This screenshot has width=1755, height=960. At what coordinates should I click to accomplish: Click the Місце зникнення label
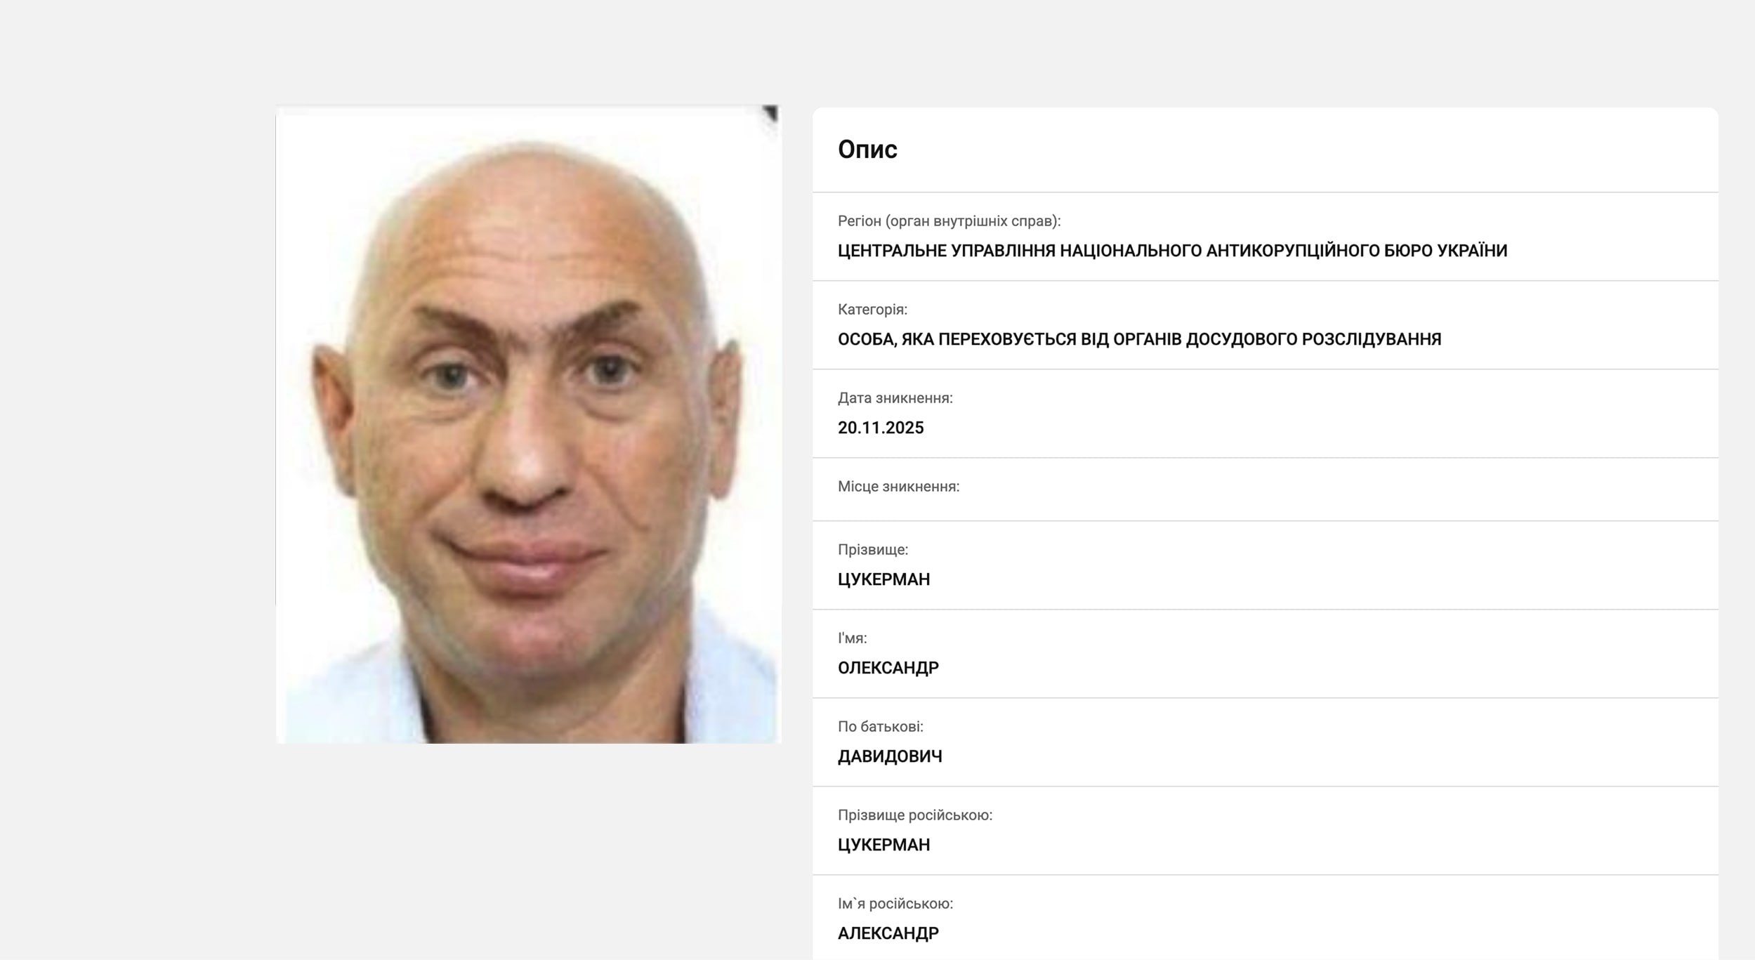(898, 487)
